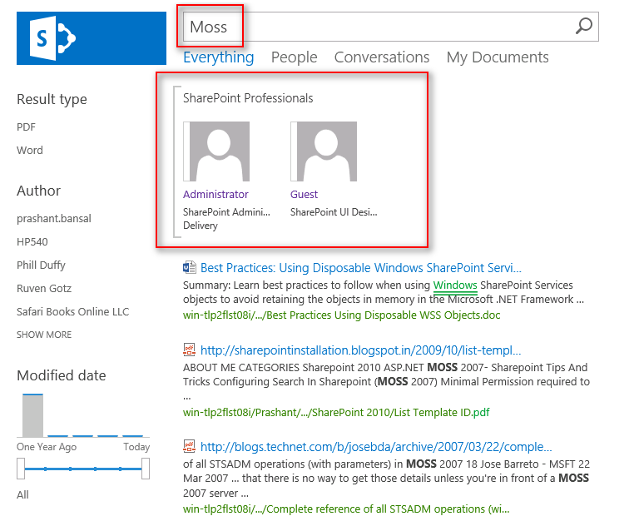Expand author list with SHOW MORE

44,335
